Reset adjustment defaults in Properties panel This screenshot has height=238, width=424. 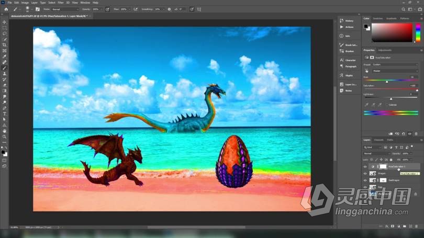click(404, 134)
